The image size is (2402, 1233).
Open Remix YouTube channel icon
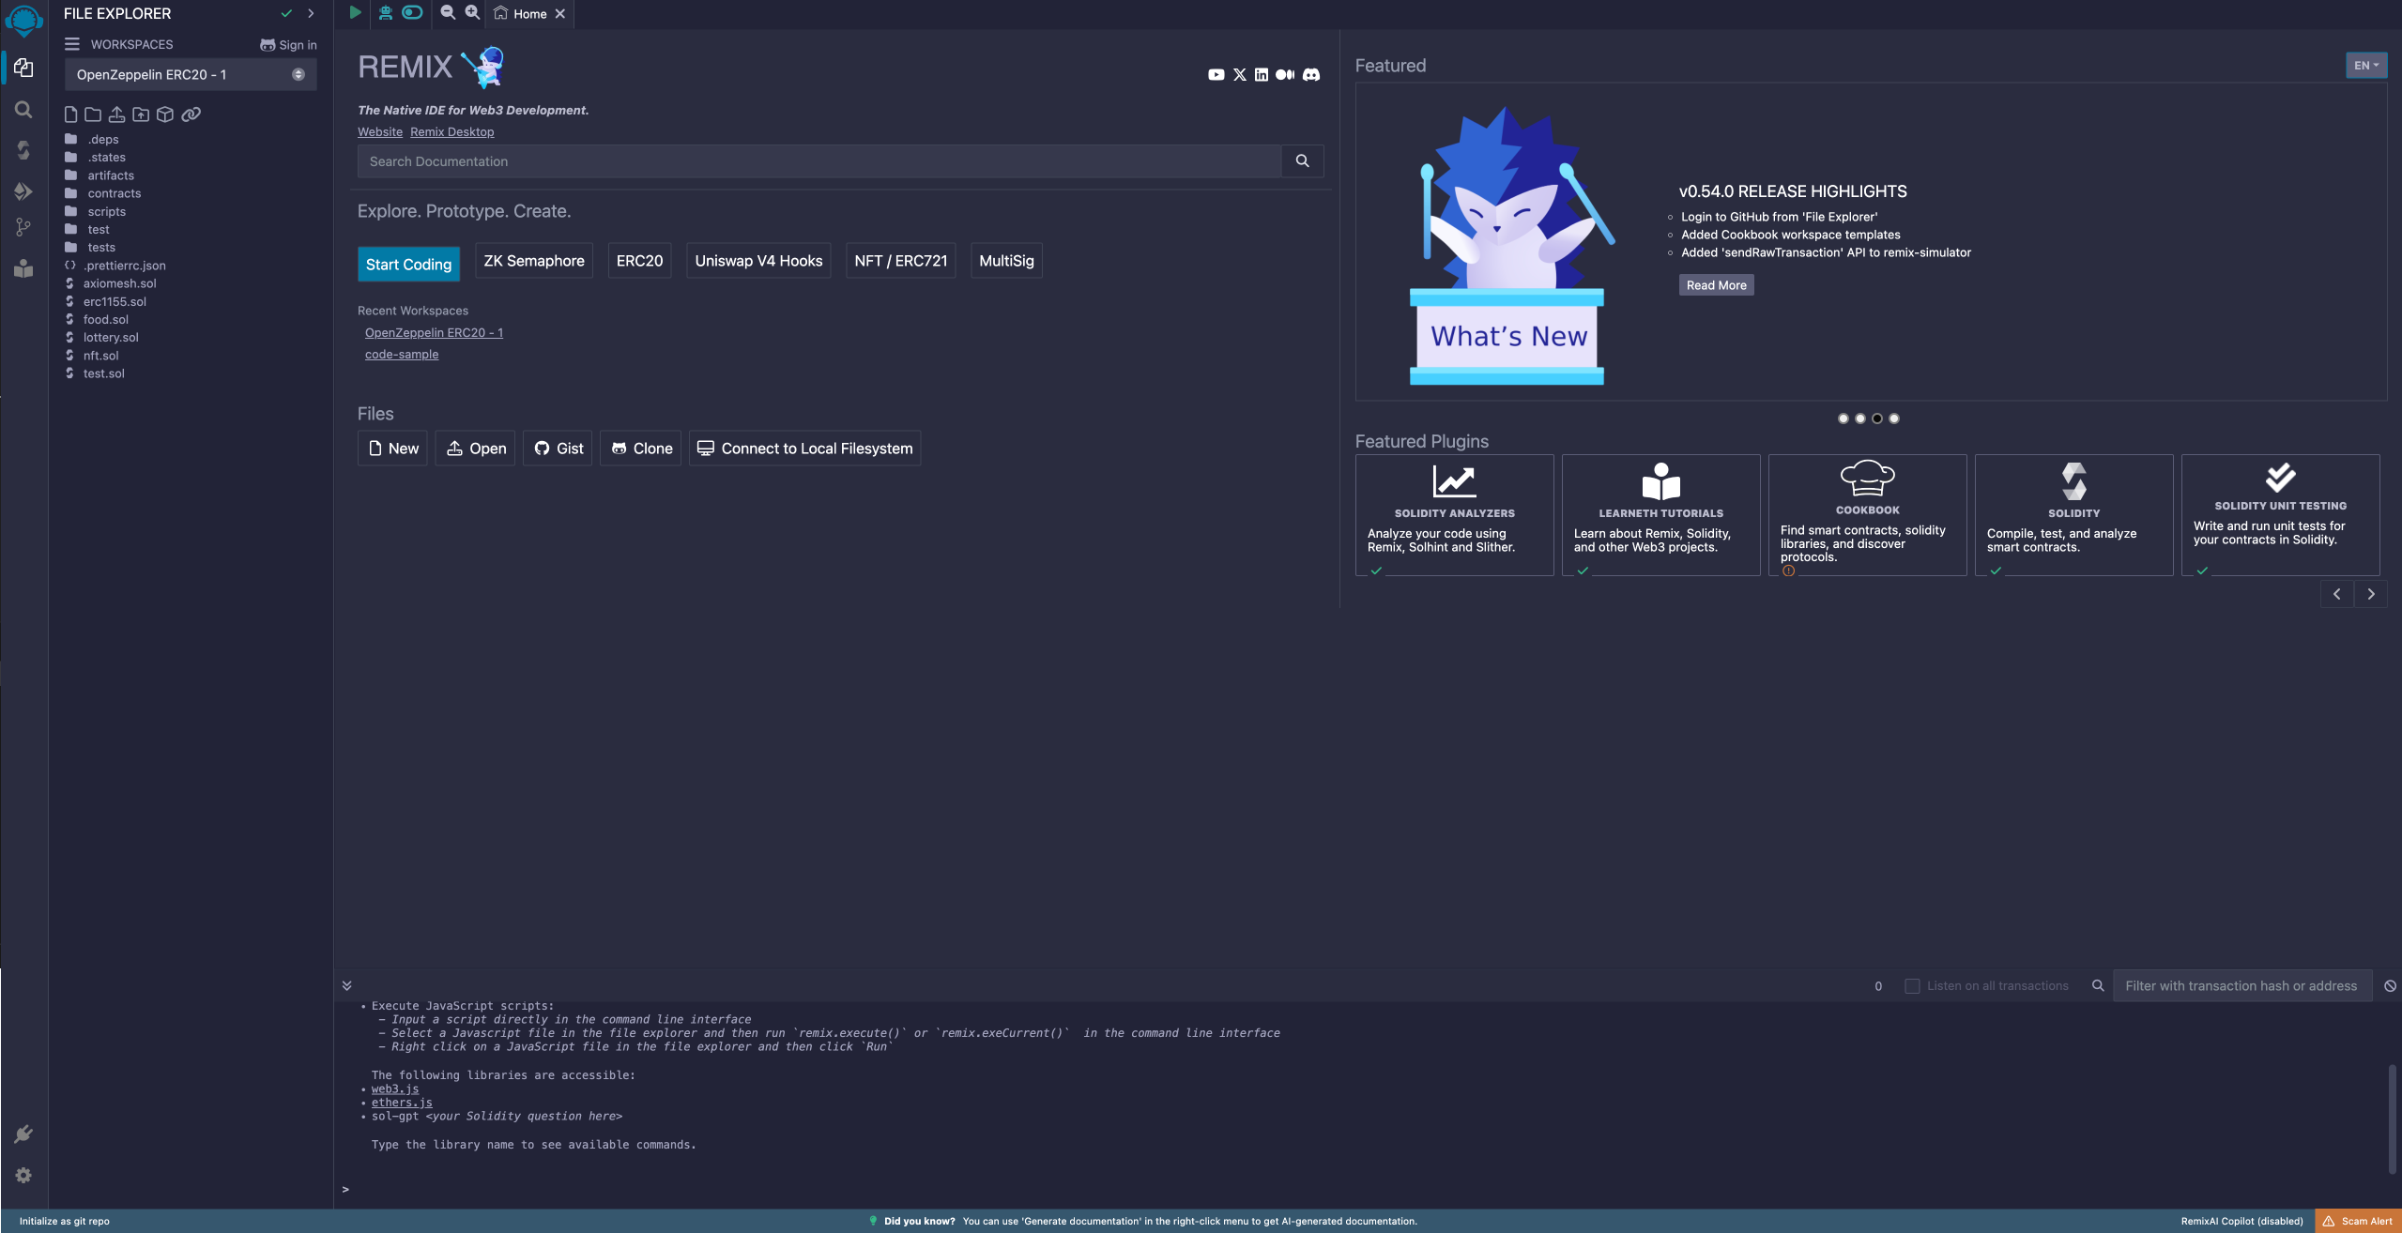[x=1216, y=75]
